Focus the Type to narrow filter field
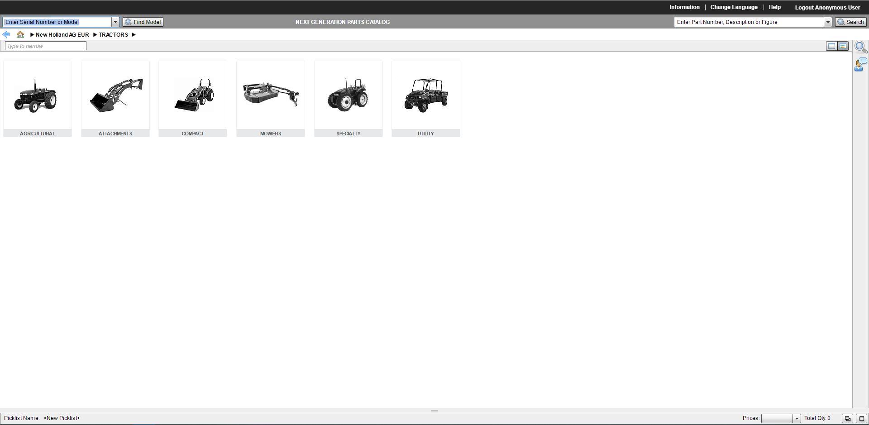 [46, 46]
